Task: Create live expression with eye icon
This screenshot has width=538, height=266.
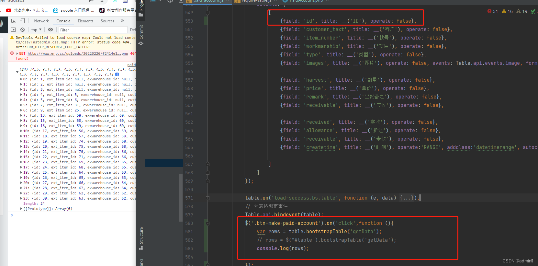Action: pos(50,29)
